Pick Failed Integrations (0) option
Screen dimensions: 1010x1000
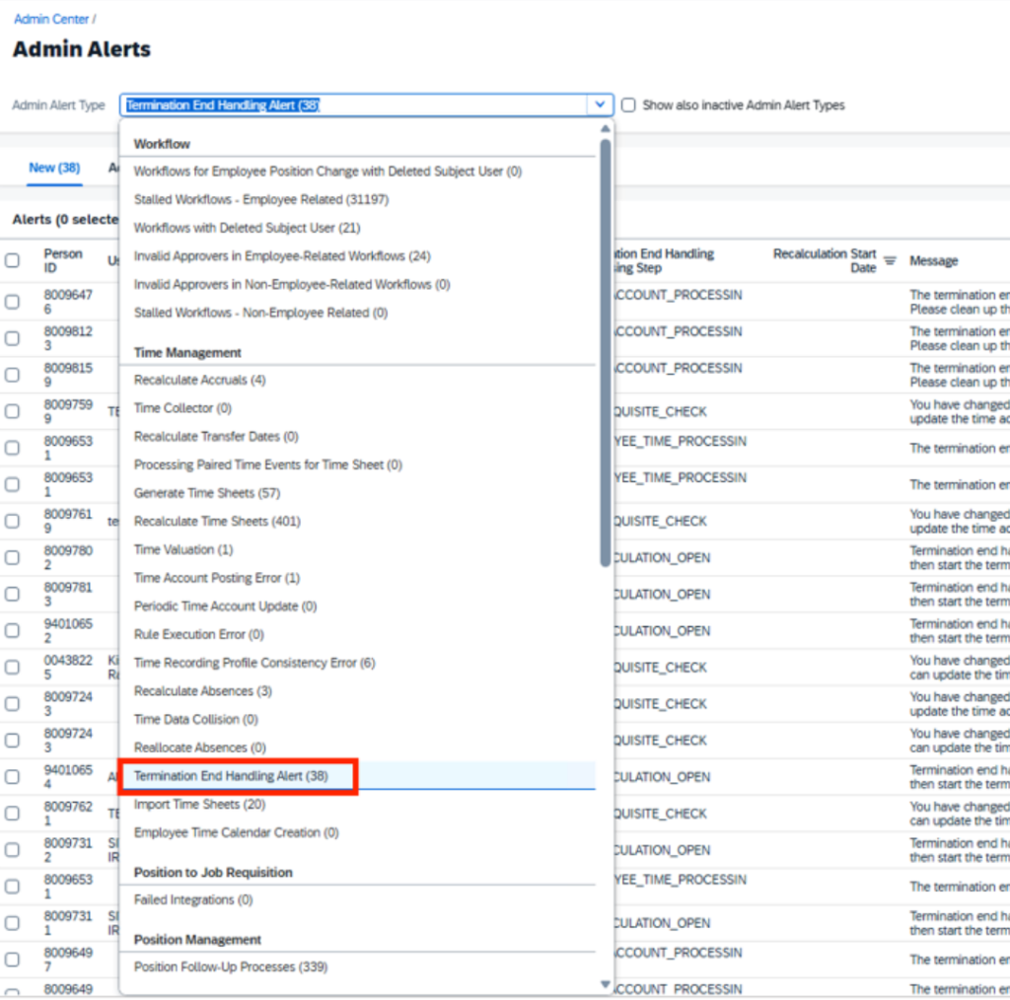(x=357, y=900)
